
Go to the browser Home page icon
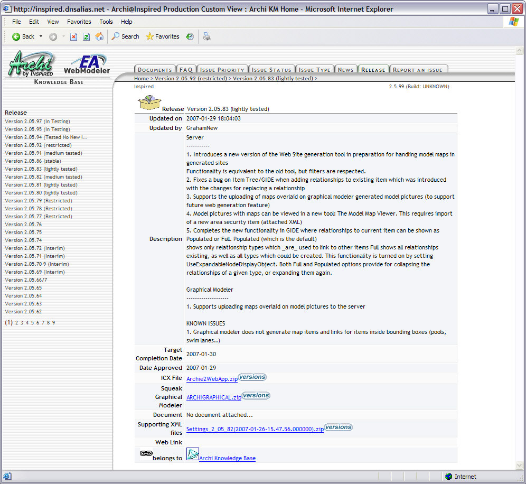99,36
